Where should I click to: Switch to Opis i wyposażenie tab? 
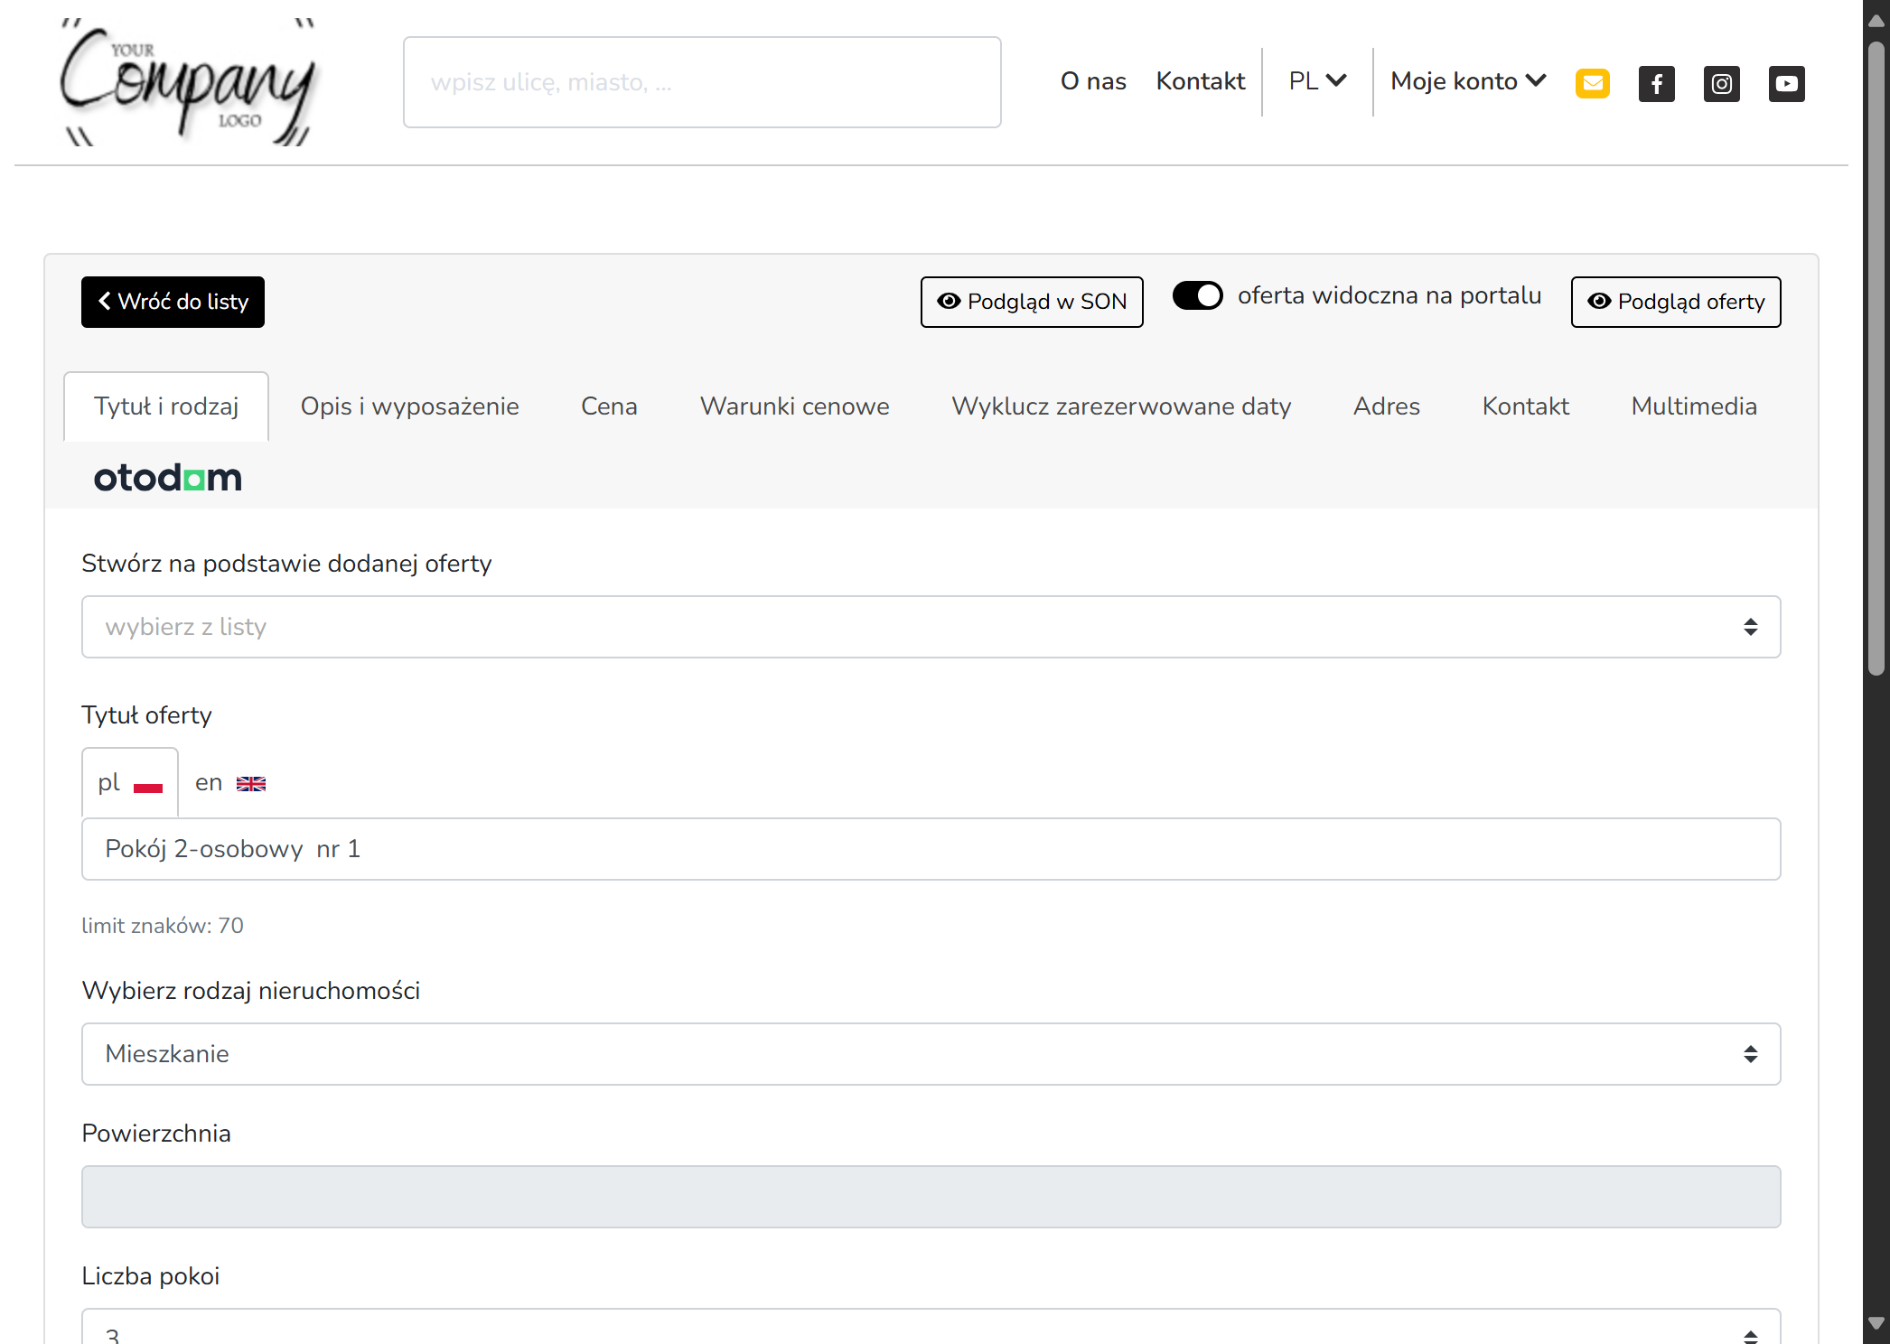(x=410, y=406)
